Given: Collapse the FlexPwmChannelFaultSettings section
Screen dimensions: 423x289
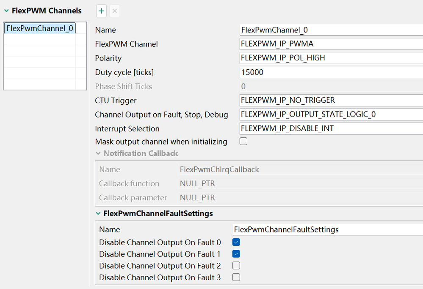Looking at the screenshot, I should [98, 214].
